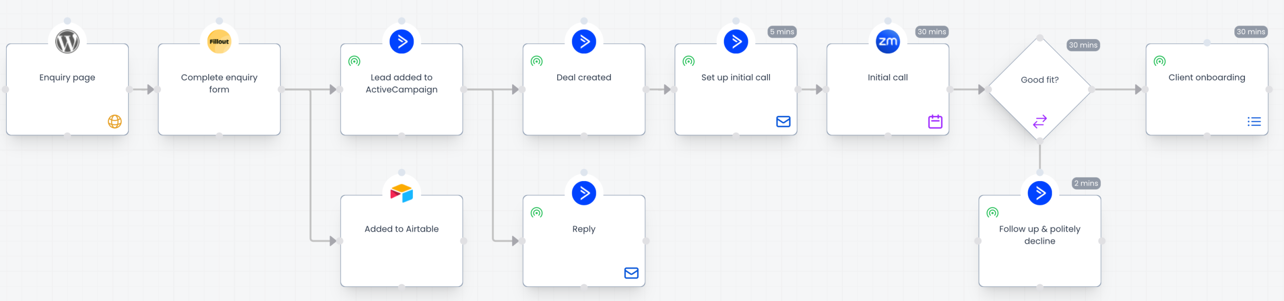The height and width of the screenshot is (301, 1284).
Task: Click the Airtable logo icon
Action: pos(401,193)
